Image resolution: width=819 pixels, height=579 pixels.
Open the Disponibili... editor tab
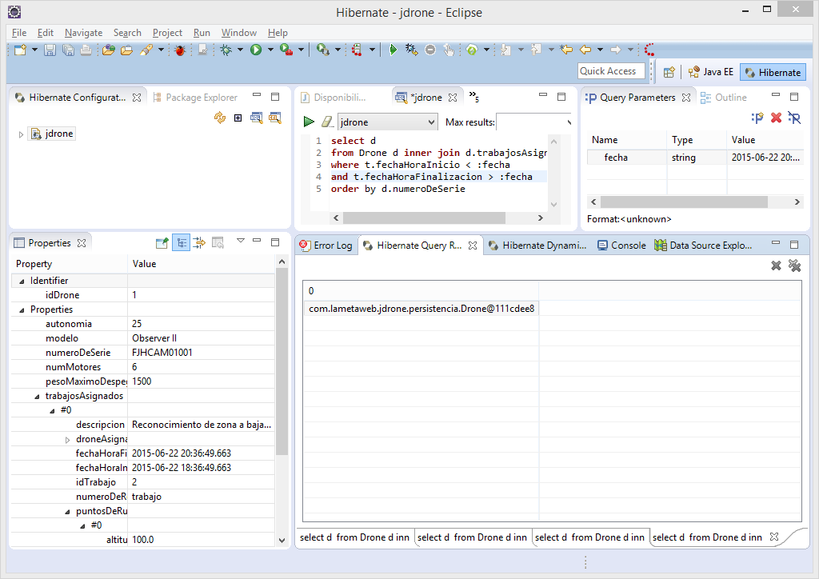coord(334,97)
